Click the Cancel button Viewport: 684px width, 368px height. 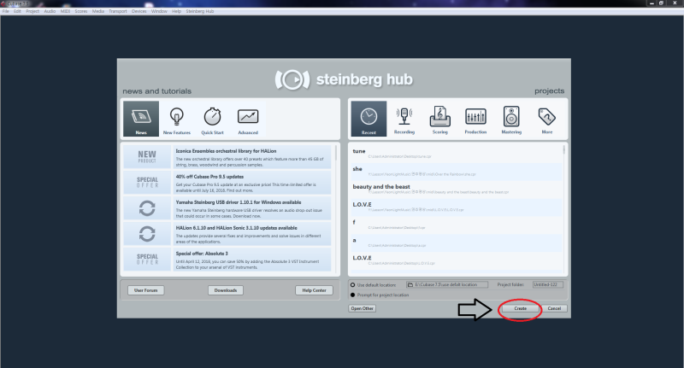[x=554, y=308]
